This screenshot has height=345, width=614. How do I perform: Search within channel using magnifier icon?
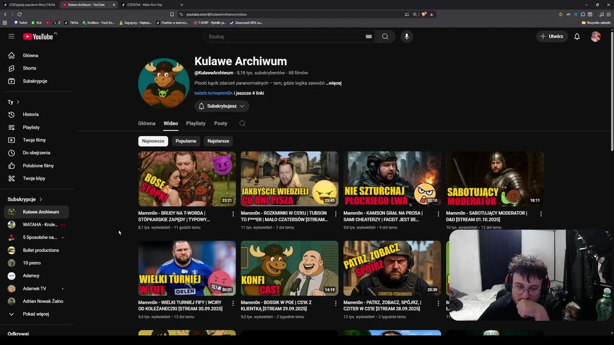(242, 124)
